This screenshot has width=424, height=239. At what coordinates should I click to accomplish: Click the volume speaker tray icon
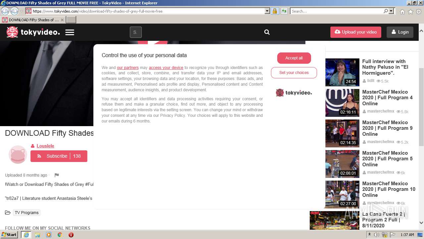click(377, 235)
